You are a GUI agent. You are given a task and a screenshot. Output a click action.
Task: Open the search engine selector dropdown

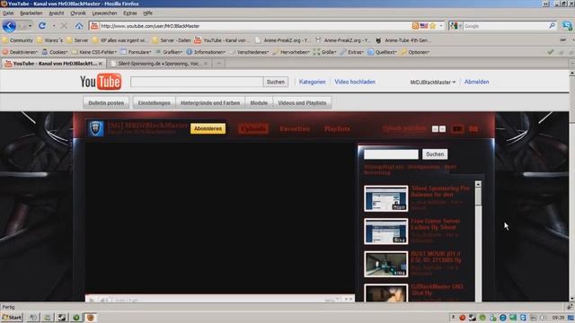[x=456, y=26]
